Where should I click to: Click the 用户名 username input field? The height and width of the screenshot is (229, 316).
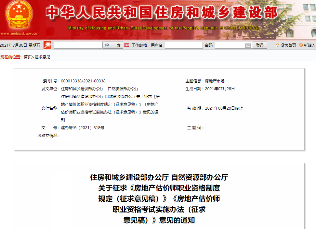tap(184, 45)
